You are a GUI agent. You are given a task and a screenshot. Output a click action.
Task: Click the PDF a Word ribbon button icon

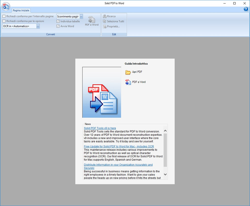(x=92, y=20)
